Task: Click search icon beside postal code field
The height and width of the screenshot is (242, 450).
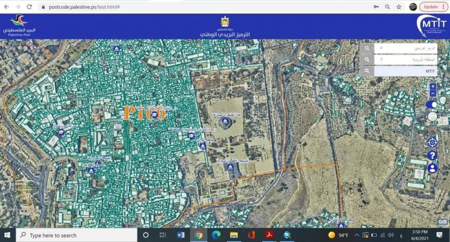Action: 367,48
